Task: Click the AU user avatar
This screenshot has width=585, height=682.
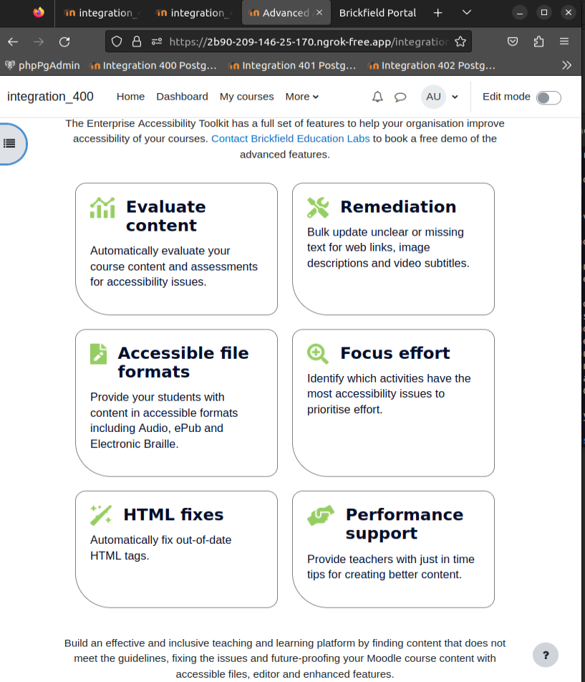Action: [x=433, y=97]
